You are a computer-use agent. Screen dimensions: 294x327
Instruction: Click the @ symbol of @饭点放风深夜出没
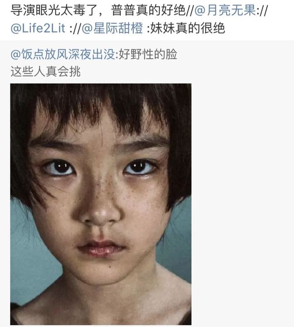click(x=15, y=55)
